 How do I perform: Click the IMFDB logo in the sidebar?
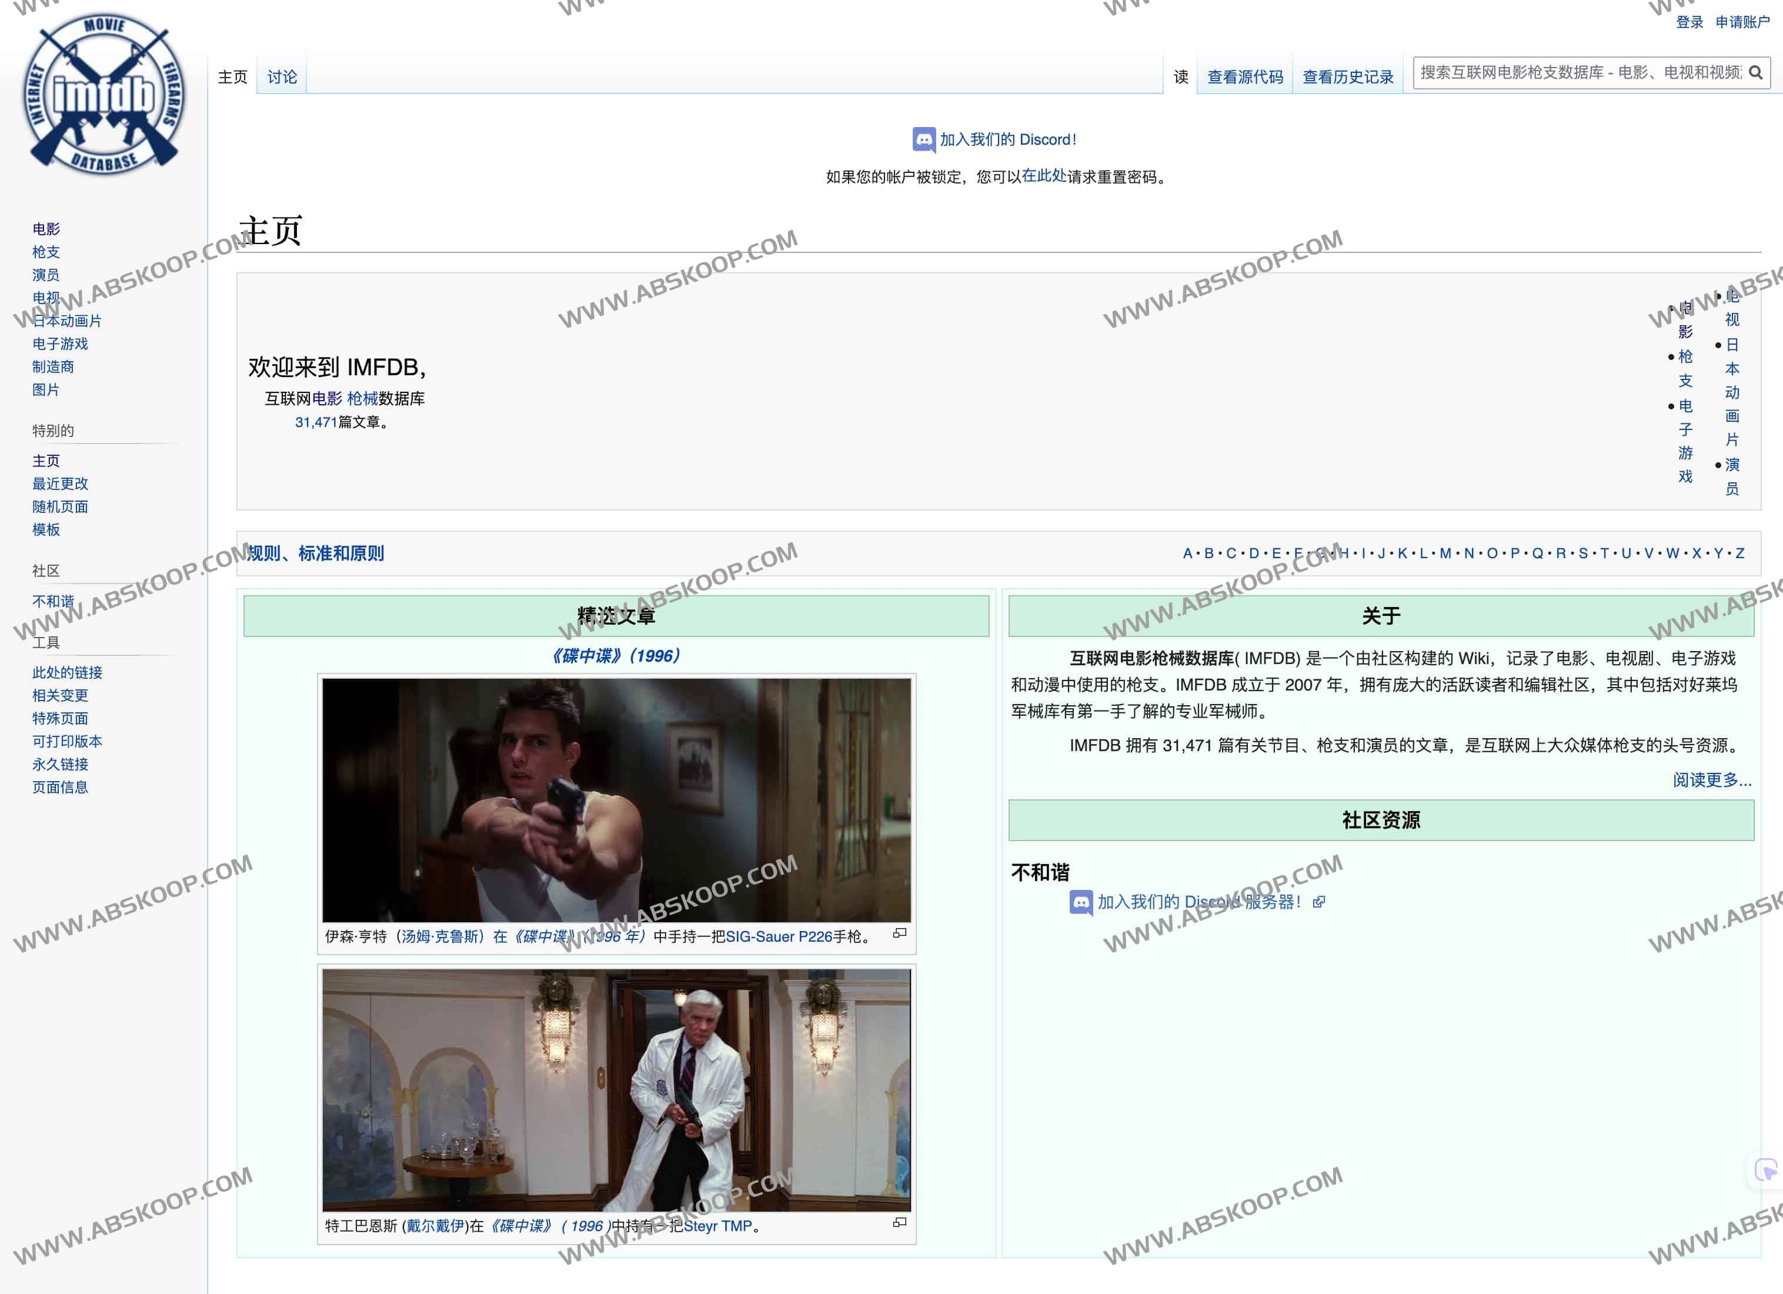pyautogui.click(x=103, y=94)
